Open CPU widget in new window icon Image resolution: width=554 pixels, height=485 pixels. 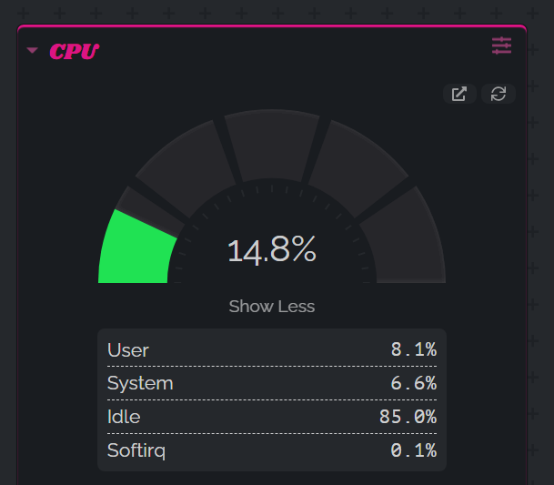click(x=459, y=94)
